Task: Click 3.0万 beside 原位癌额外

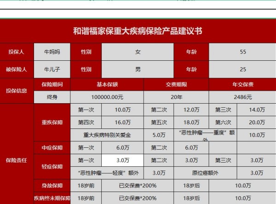Action: (x=257, y=173)
